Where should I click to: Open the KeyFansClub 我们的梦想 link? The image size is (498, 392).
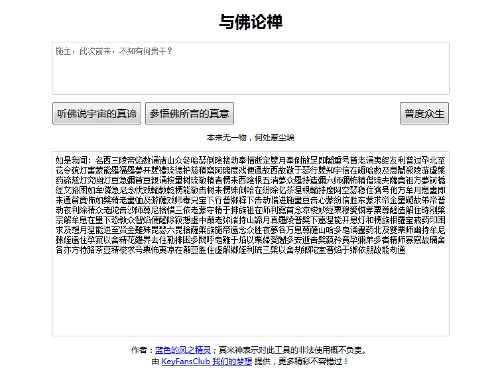tap(206, 362)
